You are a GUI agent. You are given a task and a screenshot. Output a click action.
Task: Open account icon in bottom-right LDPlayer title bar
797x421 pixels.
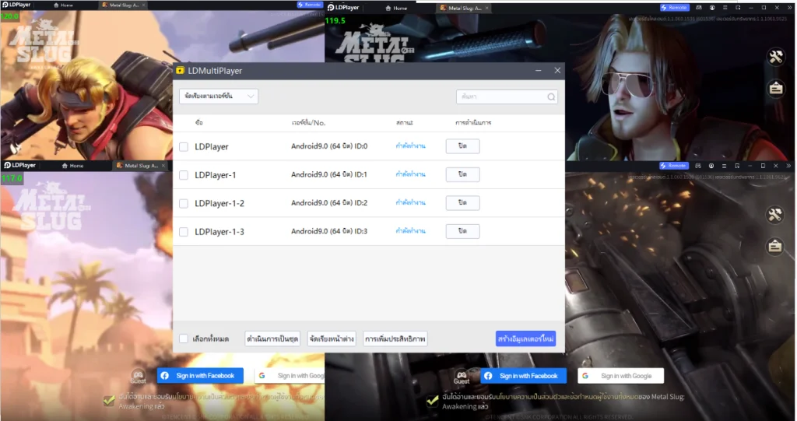[711, 166]
